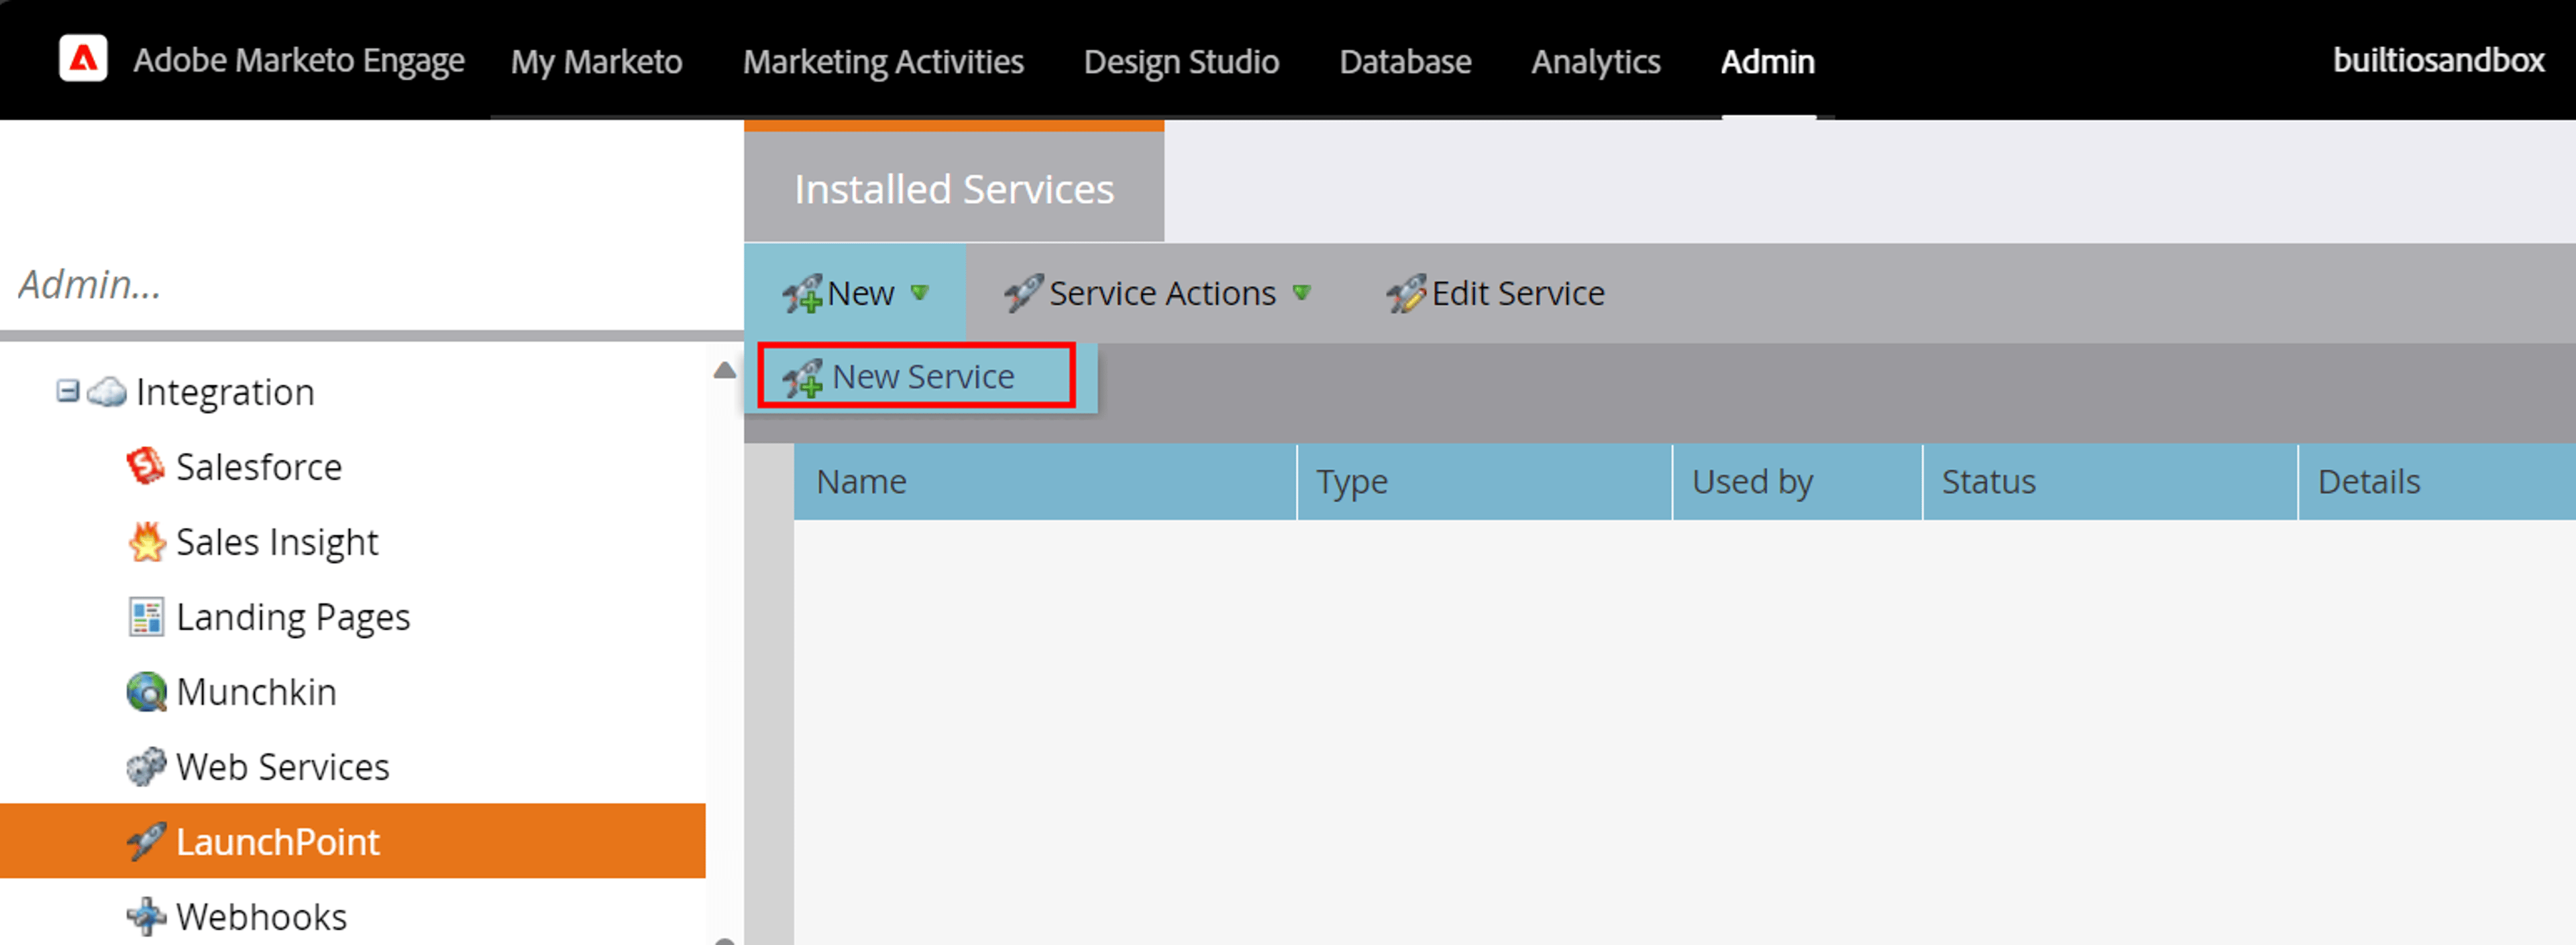Viewport: 2576px width, 945px height.
Task: Select Landing Pages in the tree
Action: [x=293, y=617]
